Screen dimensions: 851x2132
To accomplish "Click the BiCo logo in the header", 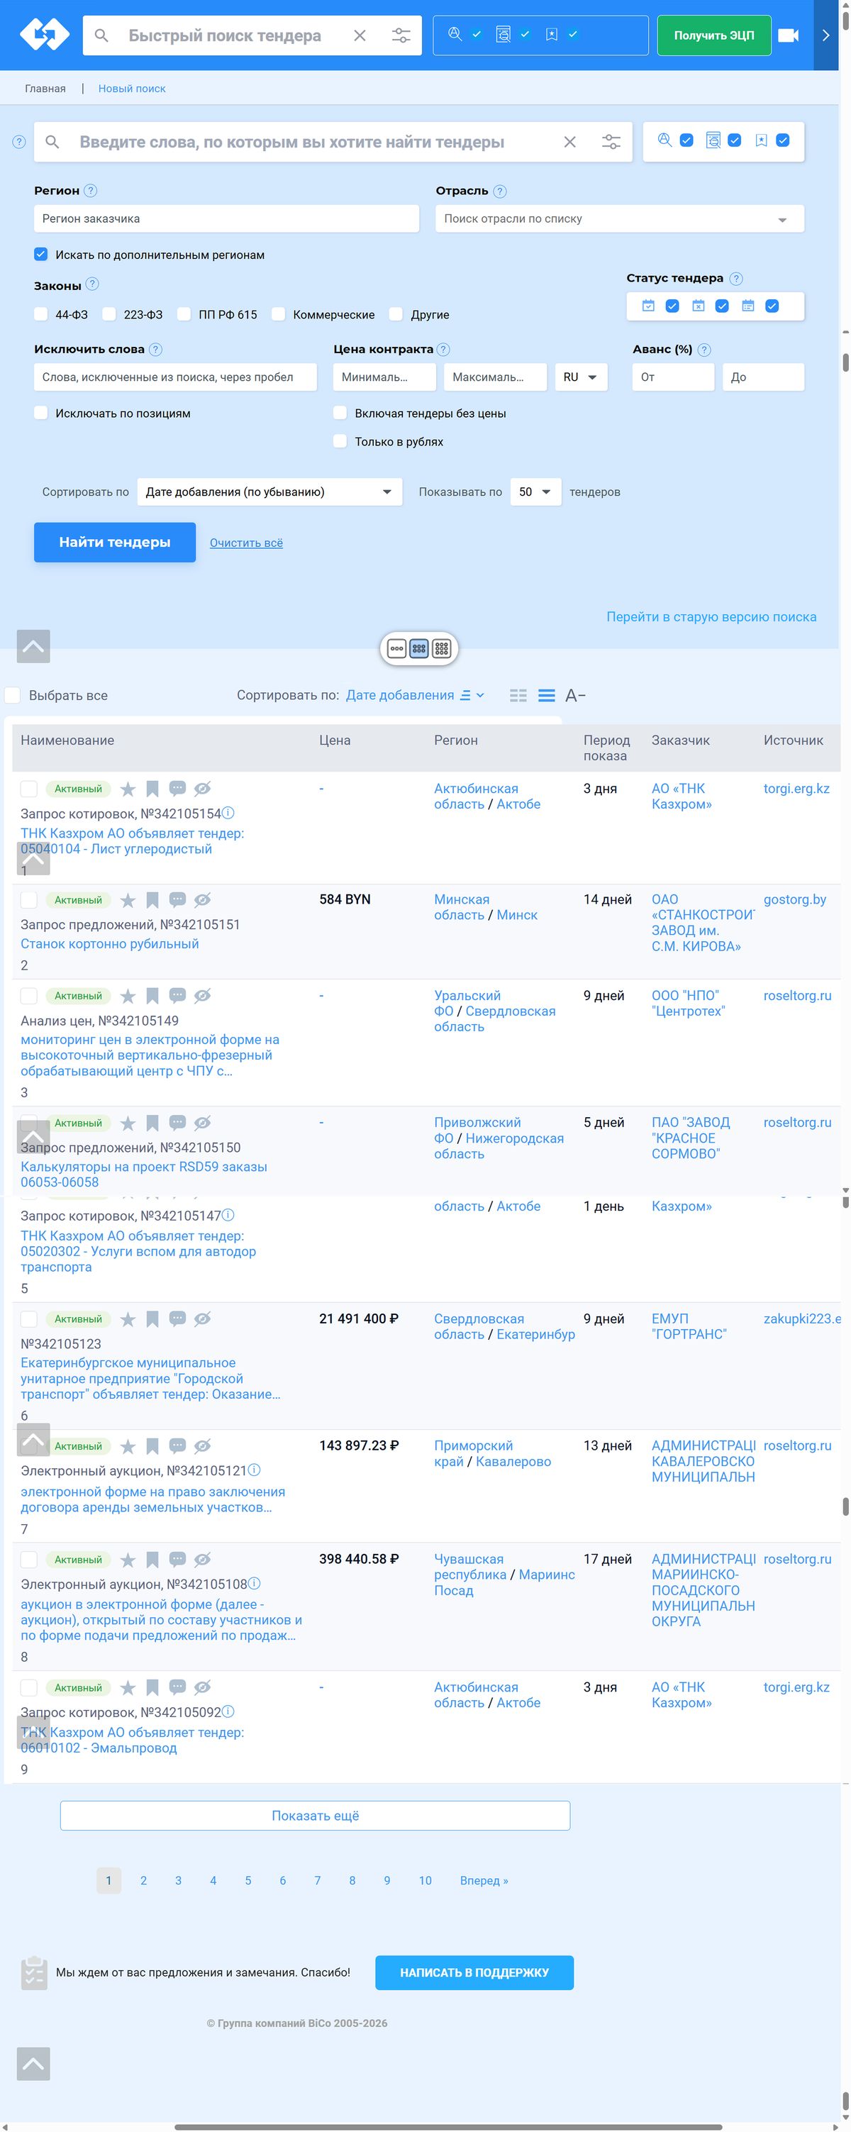I will pos(45,35).
